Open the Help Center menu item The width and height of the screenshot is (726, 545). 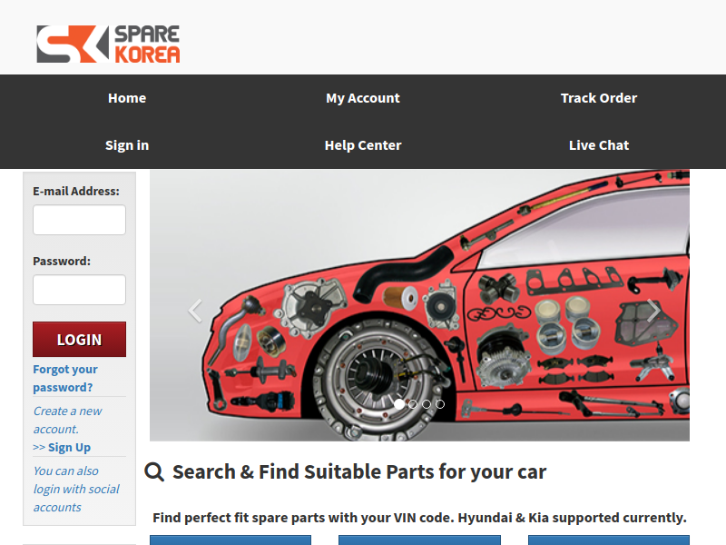coord(363,145)
